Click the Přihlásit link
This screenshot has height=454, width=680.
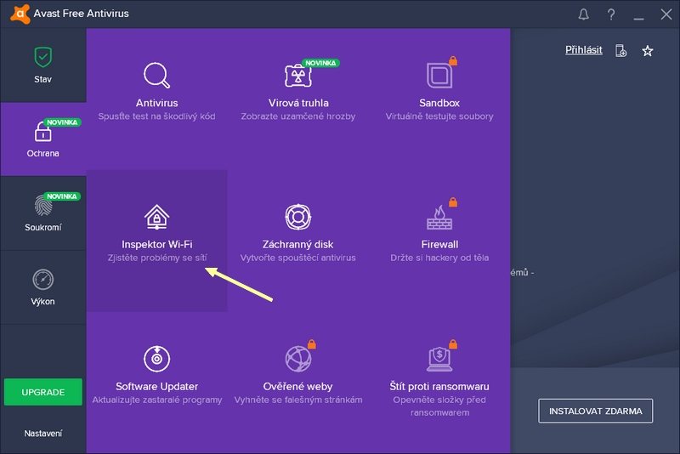tap(583, 50)
